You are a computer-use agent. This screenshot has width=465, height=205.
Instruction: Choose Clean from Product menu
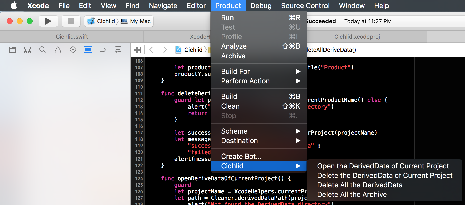pyautogui.click(x=259, y=106)
